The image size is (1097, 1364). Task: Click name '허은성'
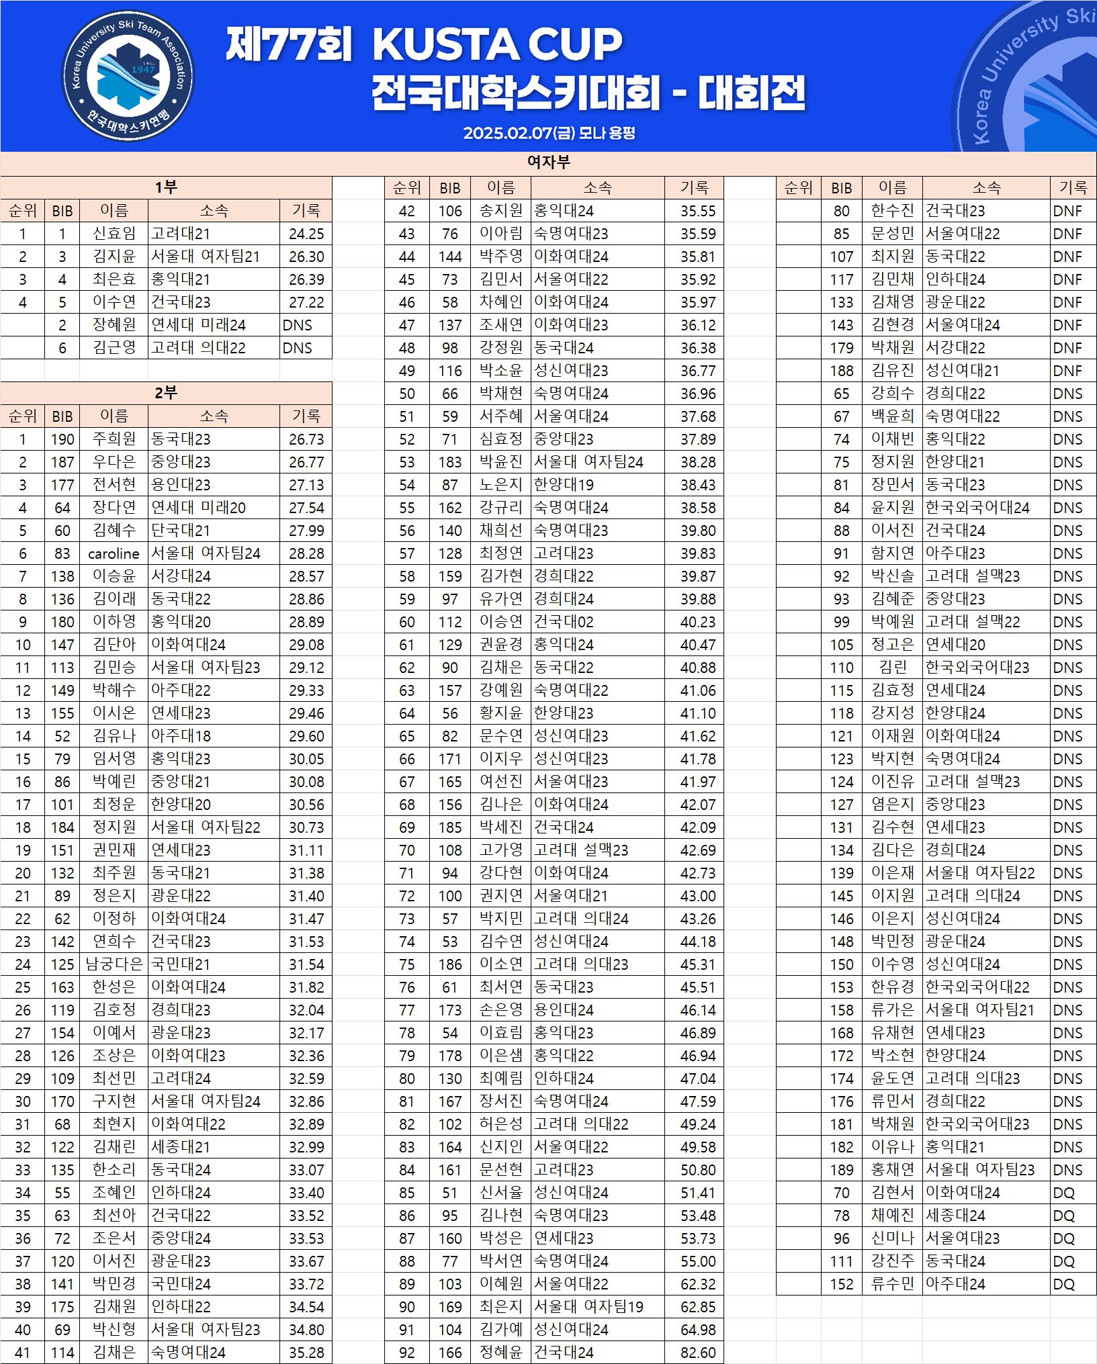point(500,1124)
